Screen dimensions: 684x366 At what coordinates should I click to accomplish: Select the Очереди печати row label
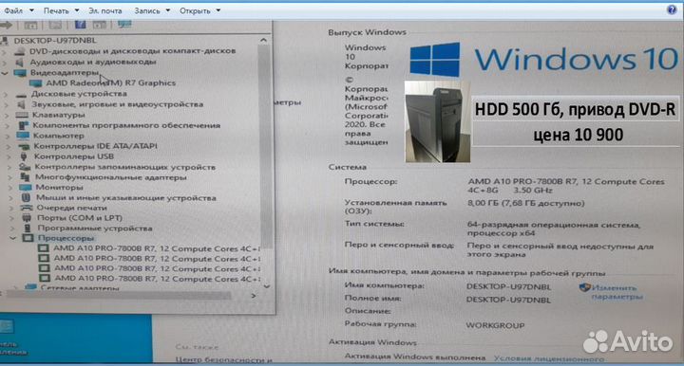tap(71, 208)
